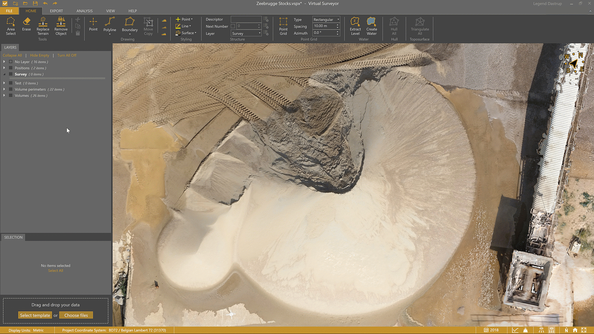Click the Extract Level water tool
The height and width of the screenshot is (334, 594).
click(x=355, y=26)
